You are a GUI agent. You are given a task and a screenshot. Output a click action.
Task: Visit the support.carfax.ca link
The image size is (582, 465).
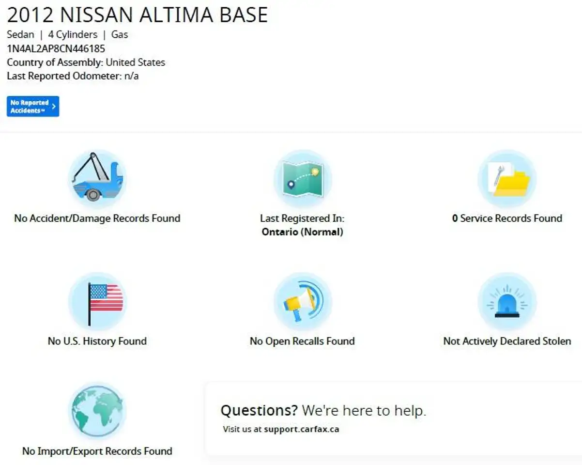coord(301,429)
